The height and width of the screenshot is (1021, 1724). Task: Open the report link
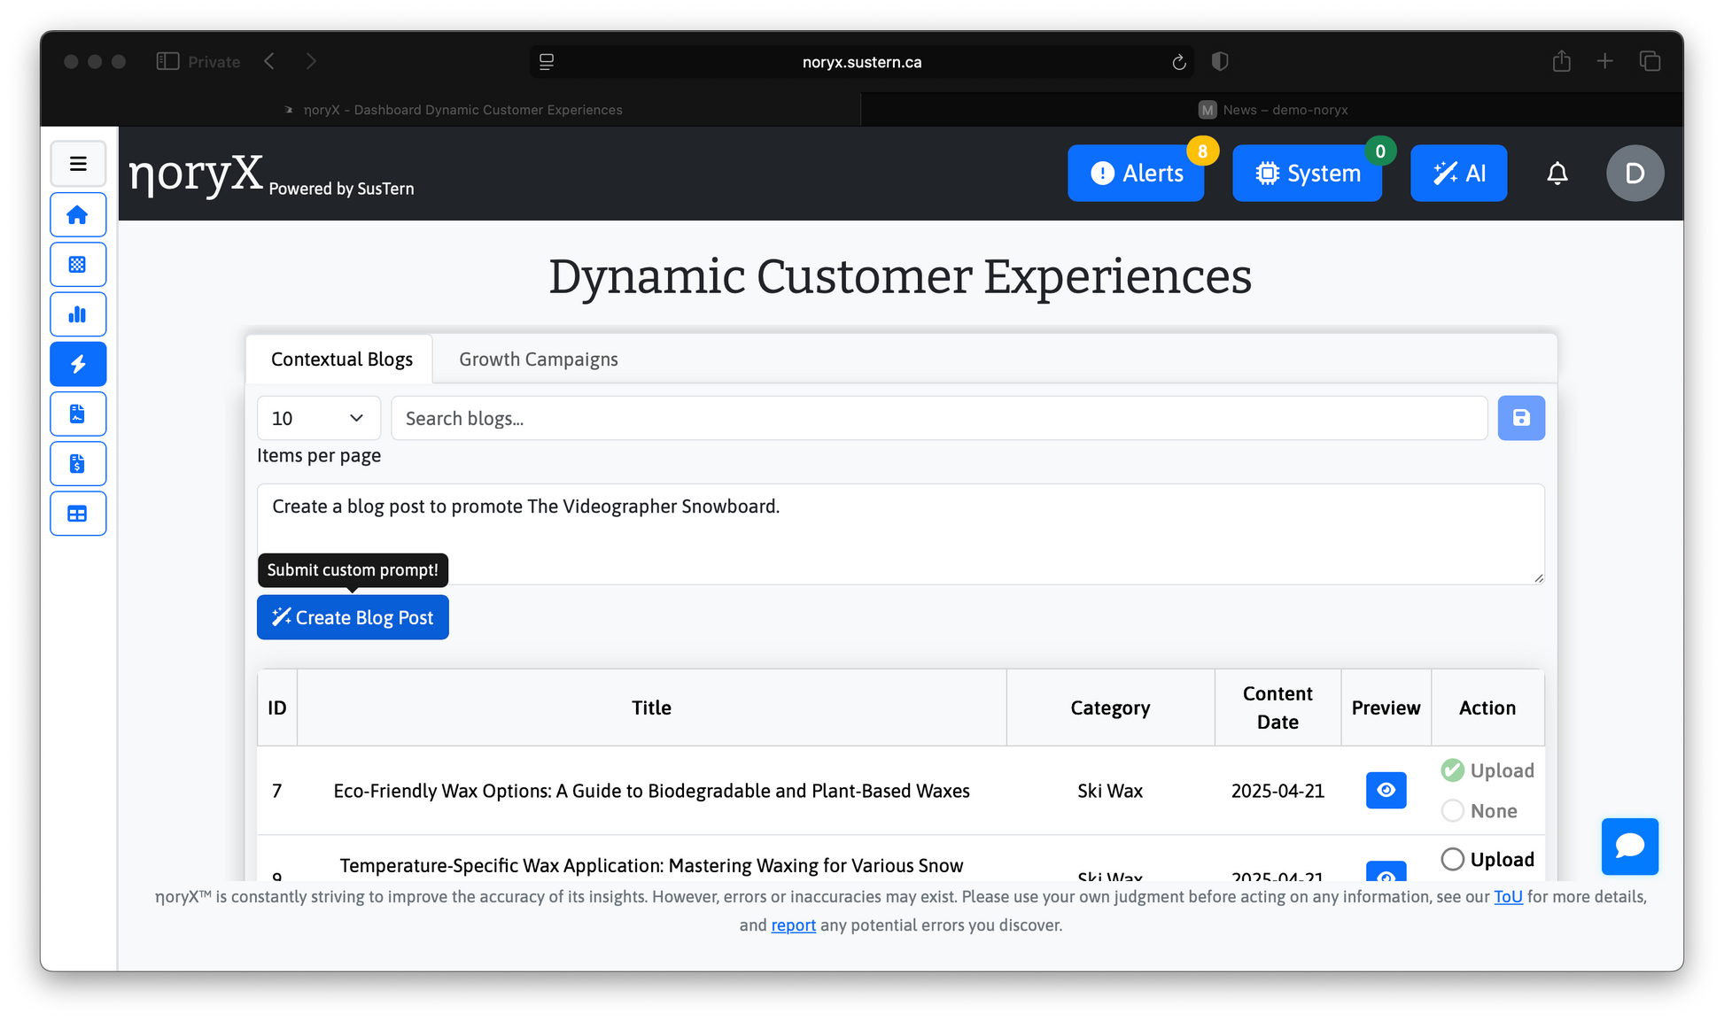point(793,924)
